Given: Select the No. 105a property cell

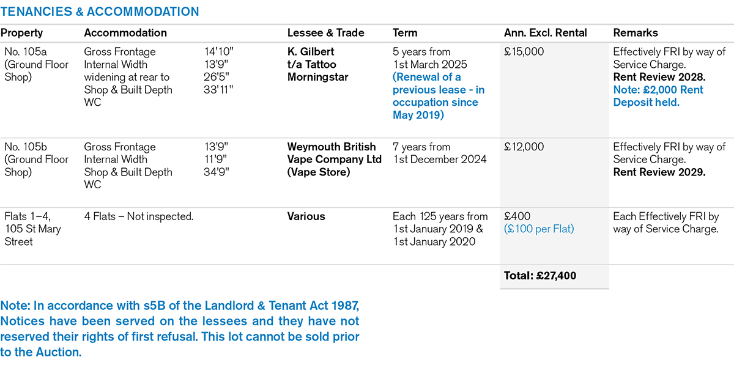Looking at the screenshot, I should point(36,64).
